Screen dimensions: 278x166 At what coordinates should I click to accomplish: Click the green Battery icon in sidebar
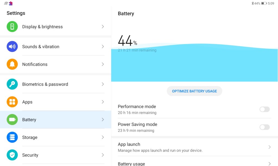click(x=12, y=119)
